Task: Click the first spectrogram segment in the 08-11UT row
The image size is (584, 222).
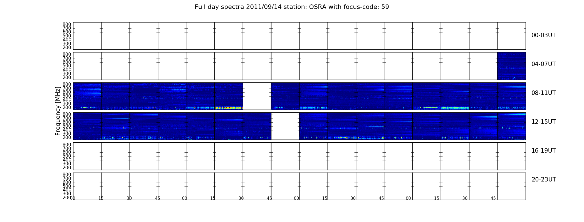Action: [87, 96]
